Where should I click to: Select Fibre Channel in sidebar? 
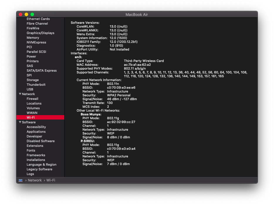(x=37, y=23)
